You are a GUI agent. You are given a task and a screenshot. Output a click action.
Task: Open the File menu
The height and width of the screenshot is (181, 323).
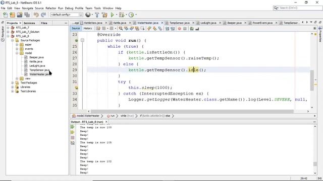(x=3, y=8)
